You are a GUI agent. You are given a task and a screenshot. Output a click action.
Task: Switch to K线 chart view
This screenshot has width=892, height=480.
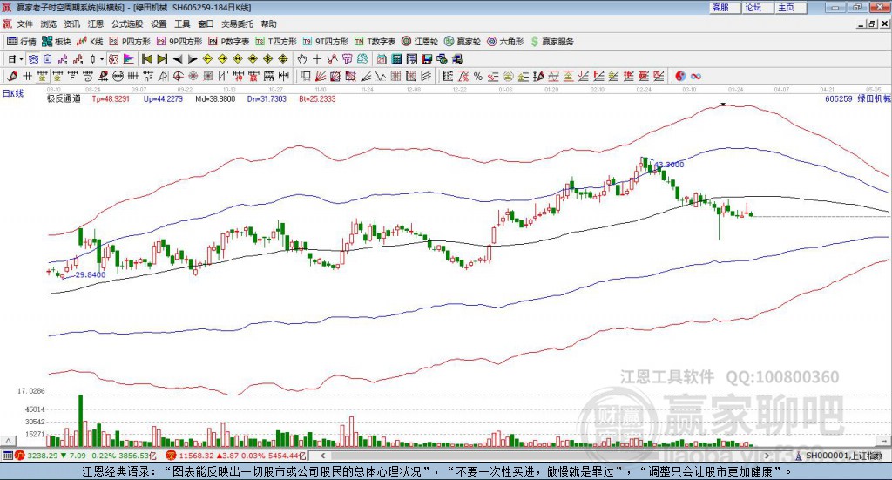(x=90, y=42)
